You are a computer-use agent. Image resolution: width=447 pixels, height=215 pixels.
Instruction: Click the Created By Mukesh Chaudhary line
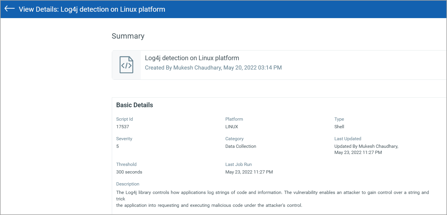213,68
